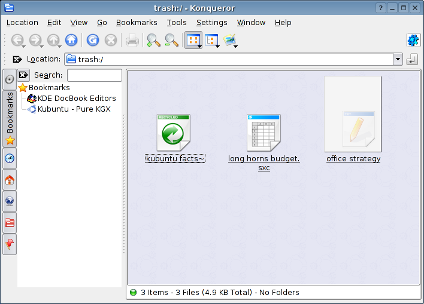
Task: Click into the sidebar Search field
Action: [95, 75]
